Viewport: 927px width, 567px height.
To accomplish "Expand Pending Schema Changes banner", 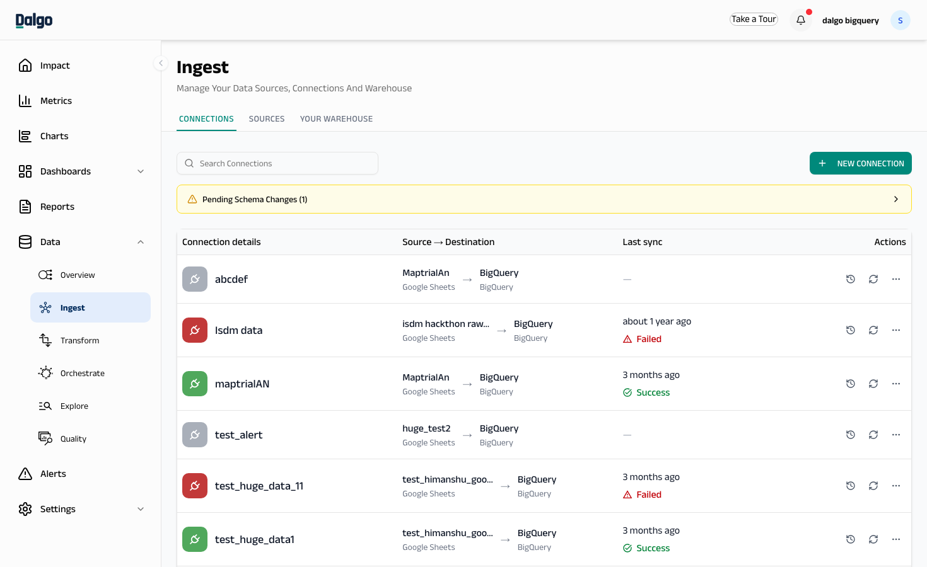I will 544,199.
